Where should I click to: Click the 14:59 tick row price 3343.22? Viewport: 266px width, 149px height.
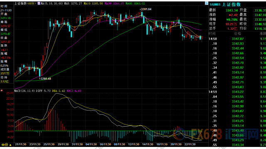tap(238, 92)
